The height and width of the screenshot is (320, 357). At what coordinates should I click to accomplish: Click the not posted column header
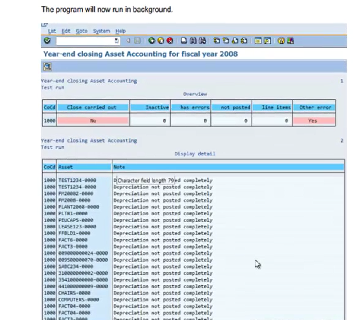231,108
